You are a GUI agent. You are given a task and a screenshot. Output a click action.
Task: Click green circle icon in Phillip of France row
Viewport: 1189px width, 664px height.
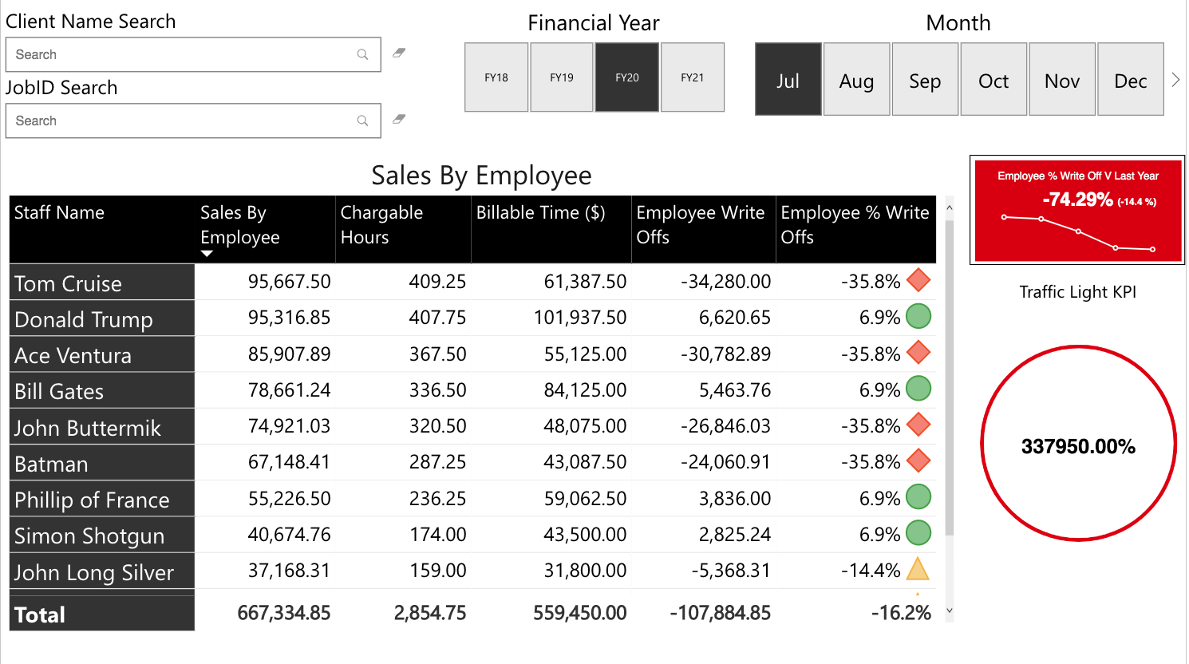click(x=918, y=497)
